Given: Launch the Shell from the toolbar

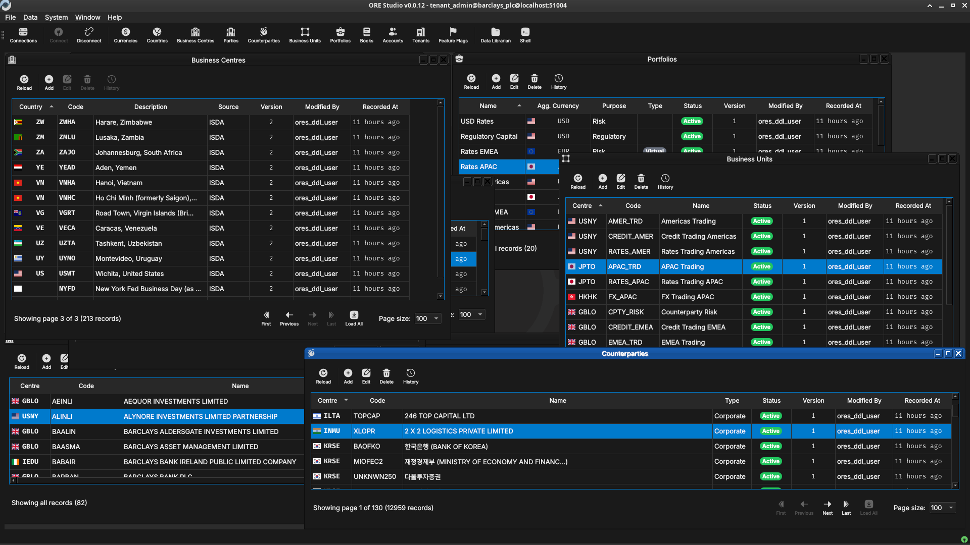Looking at the screenshot, I should pyautogui.click(x=524, y=34).
